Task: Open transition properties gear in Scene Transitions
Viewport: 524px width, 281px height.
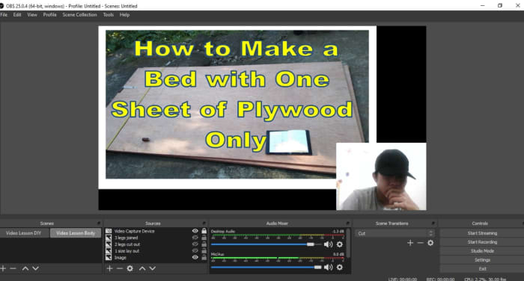Action: coord(430,243)
